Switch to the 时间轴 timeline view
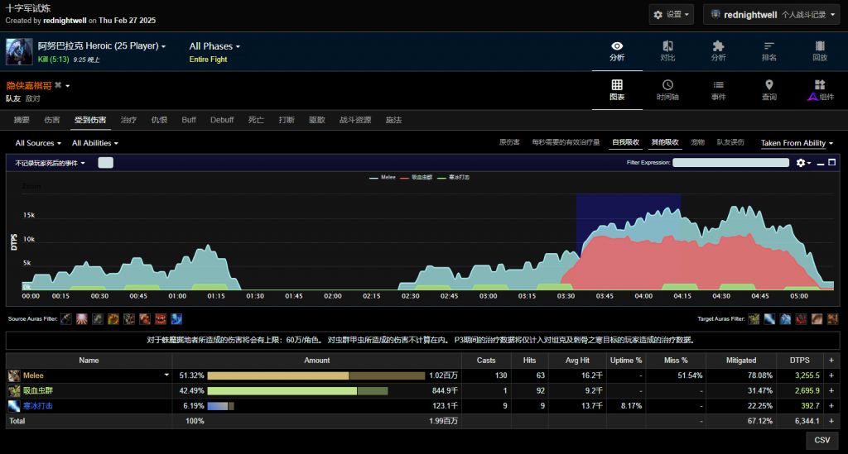The width and height of the screenshot is (848, 454). click(x=667, y=90)
